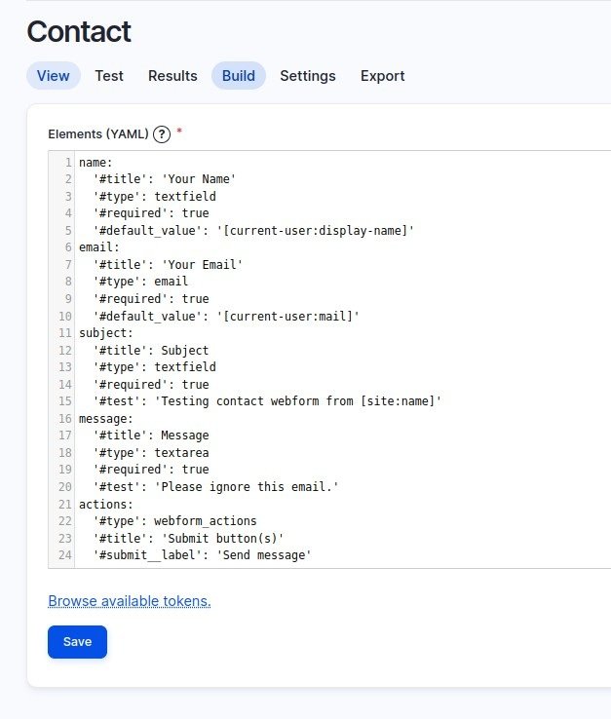Open the Test tab
The image size is (611, 719).
[109, 76]
